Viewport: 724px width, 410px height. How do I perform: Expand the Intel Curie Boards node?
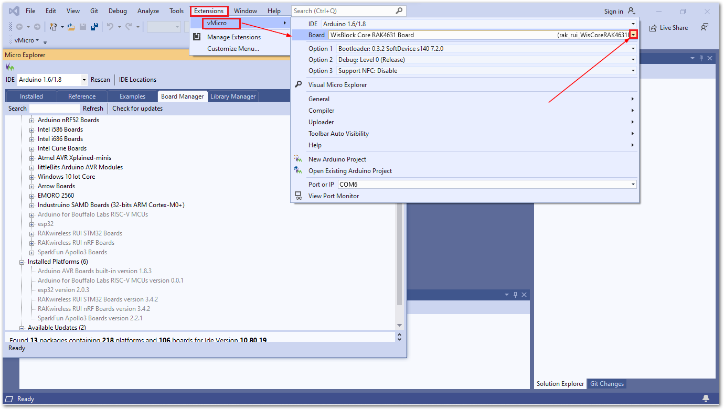point(32,149)
